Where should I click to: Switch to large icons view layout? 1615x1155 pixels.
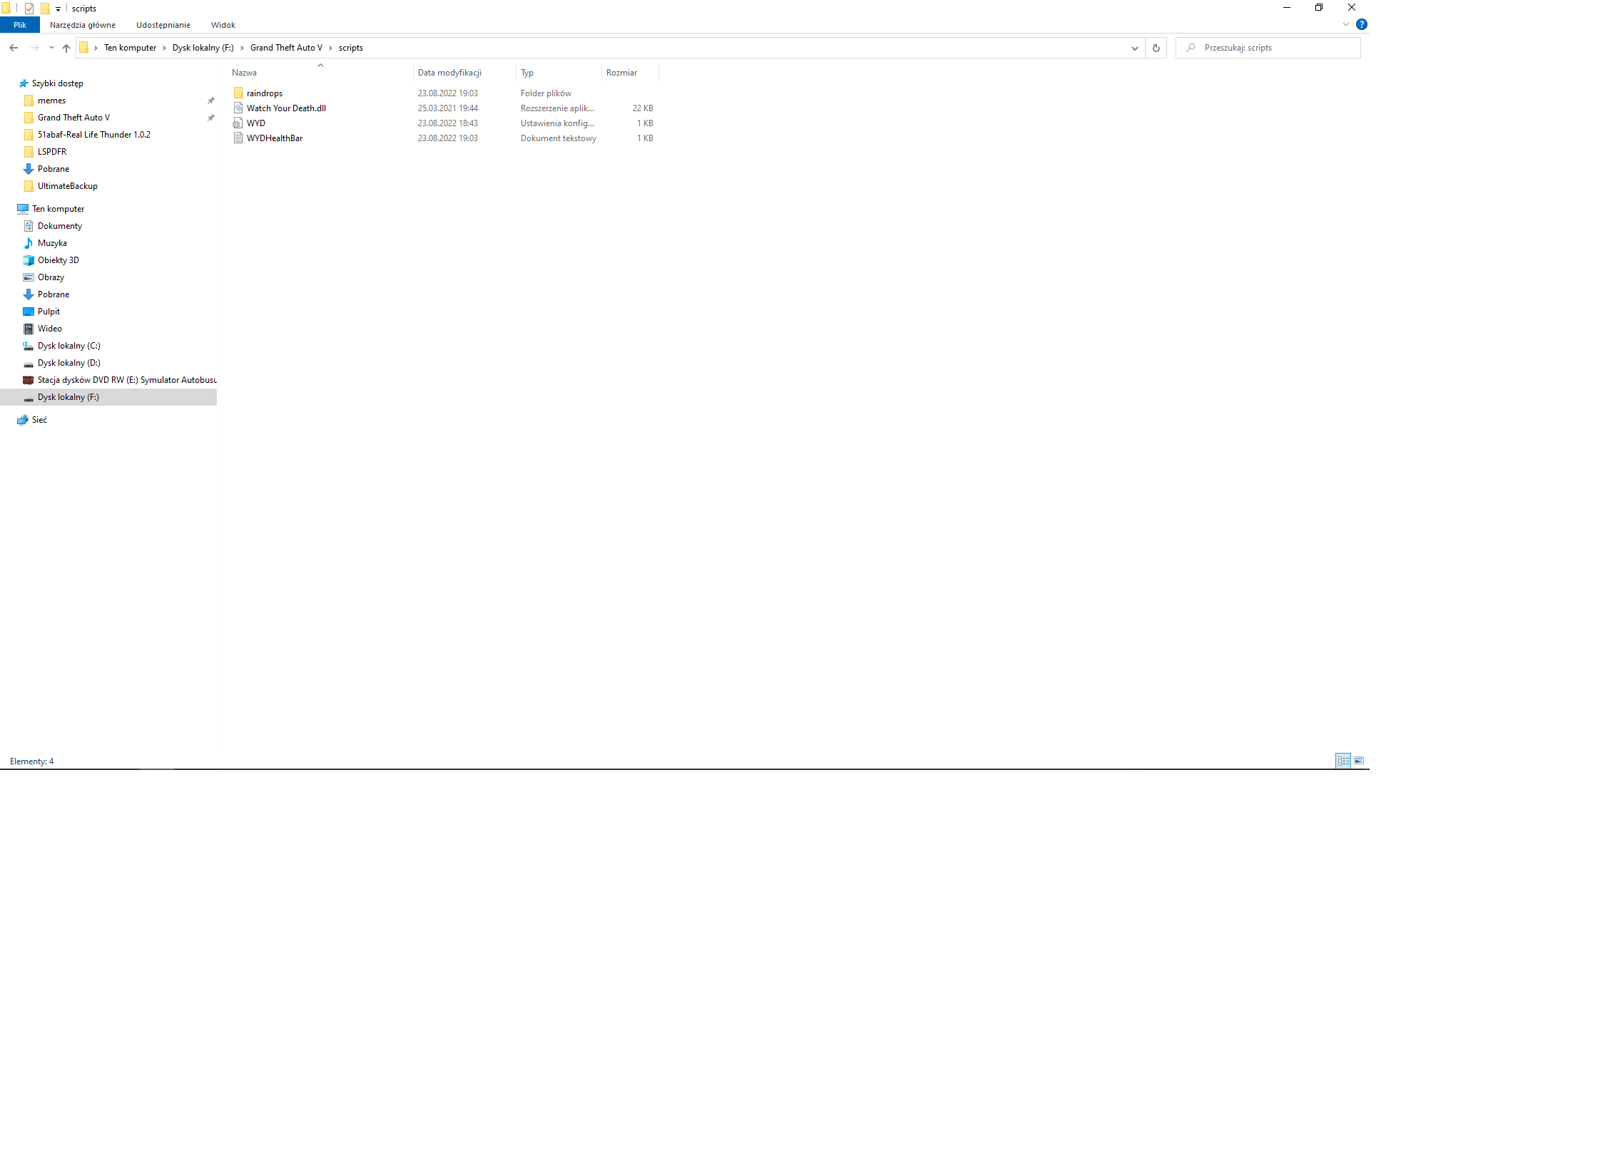click(1359, 761)
